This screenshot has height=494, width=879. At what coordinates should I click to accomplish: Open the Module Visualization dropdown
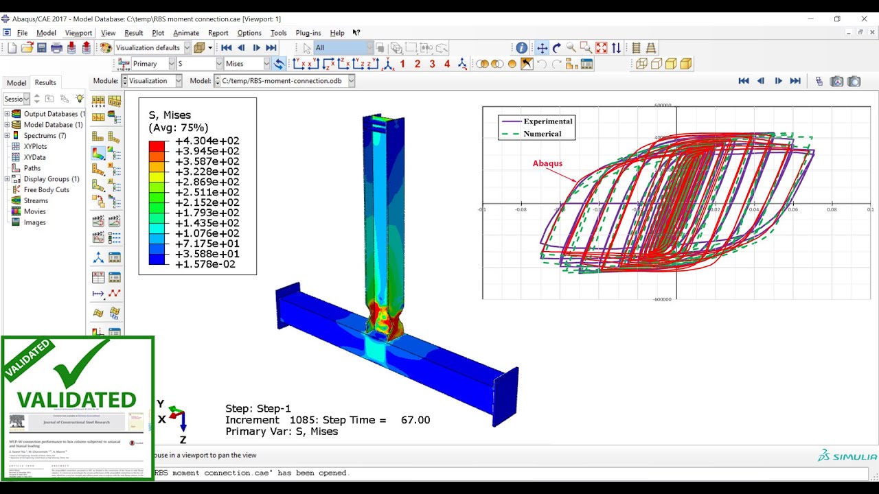178,81
